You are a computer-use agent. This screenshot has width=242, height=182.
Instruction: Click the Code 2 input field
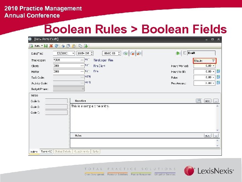point(56,107)
